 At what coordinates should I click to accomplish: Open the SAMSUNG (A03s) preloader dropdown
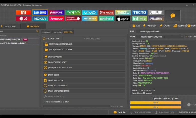tap(94, 39)
